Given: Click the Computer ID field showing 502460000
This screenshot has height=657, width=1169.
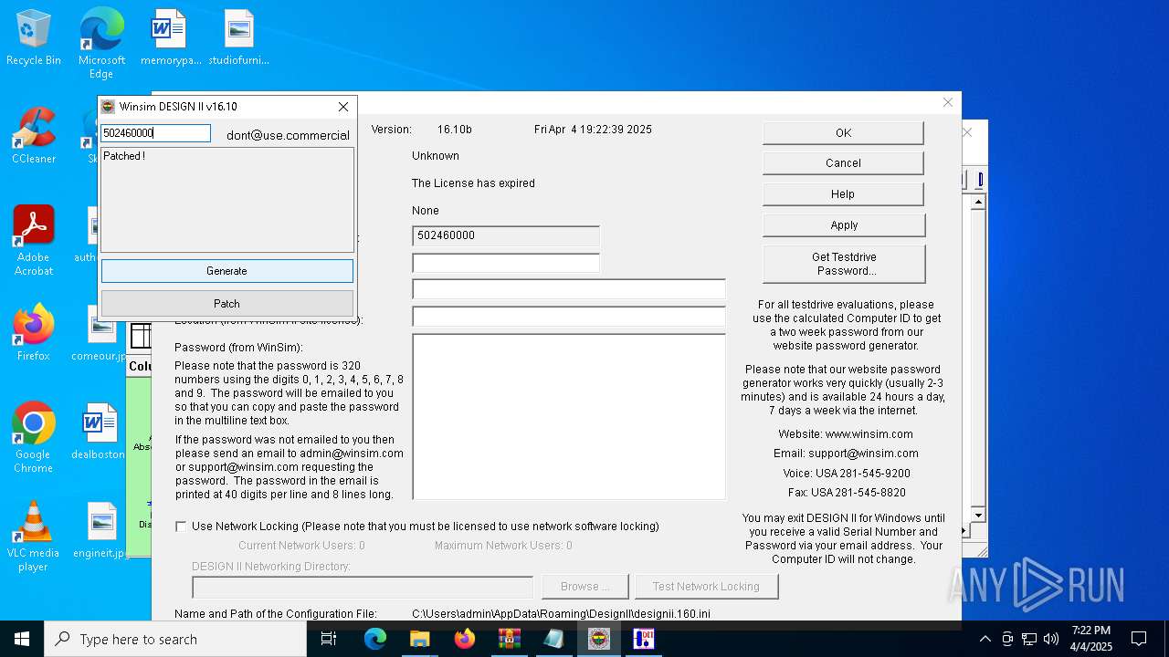Looking at the screenshot, I should click(x=506, y=235).
